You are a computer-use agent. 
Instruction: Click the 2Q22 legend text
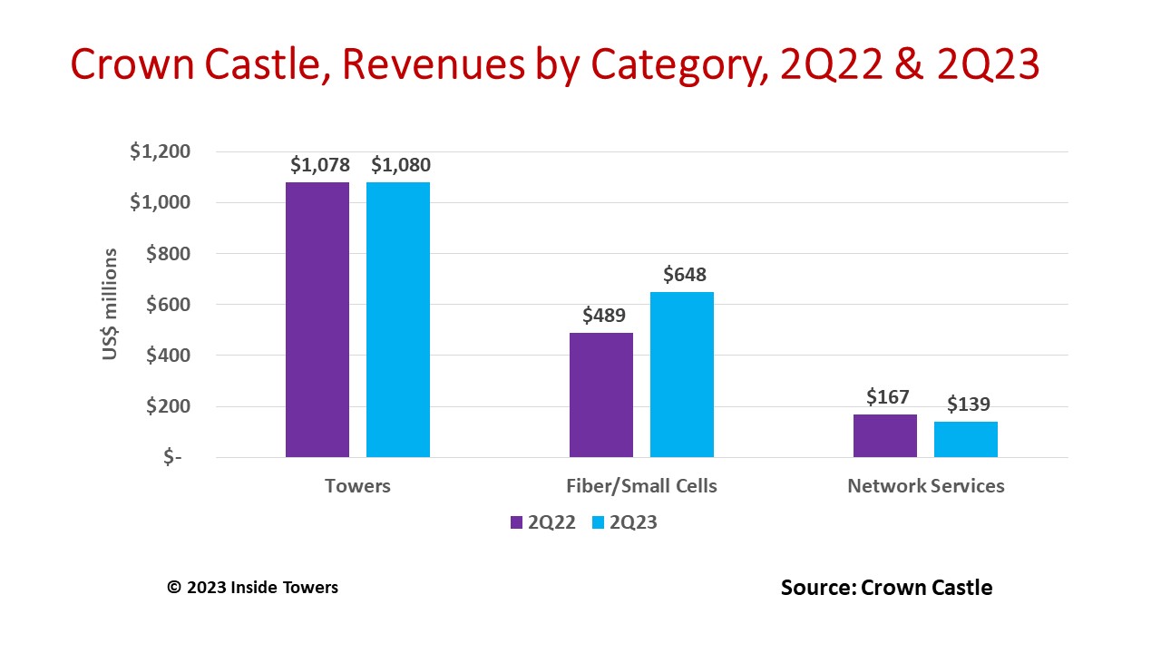click(x=551, y=522)
